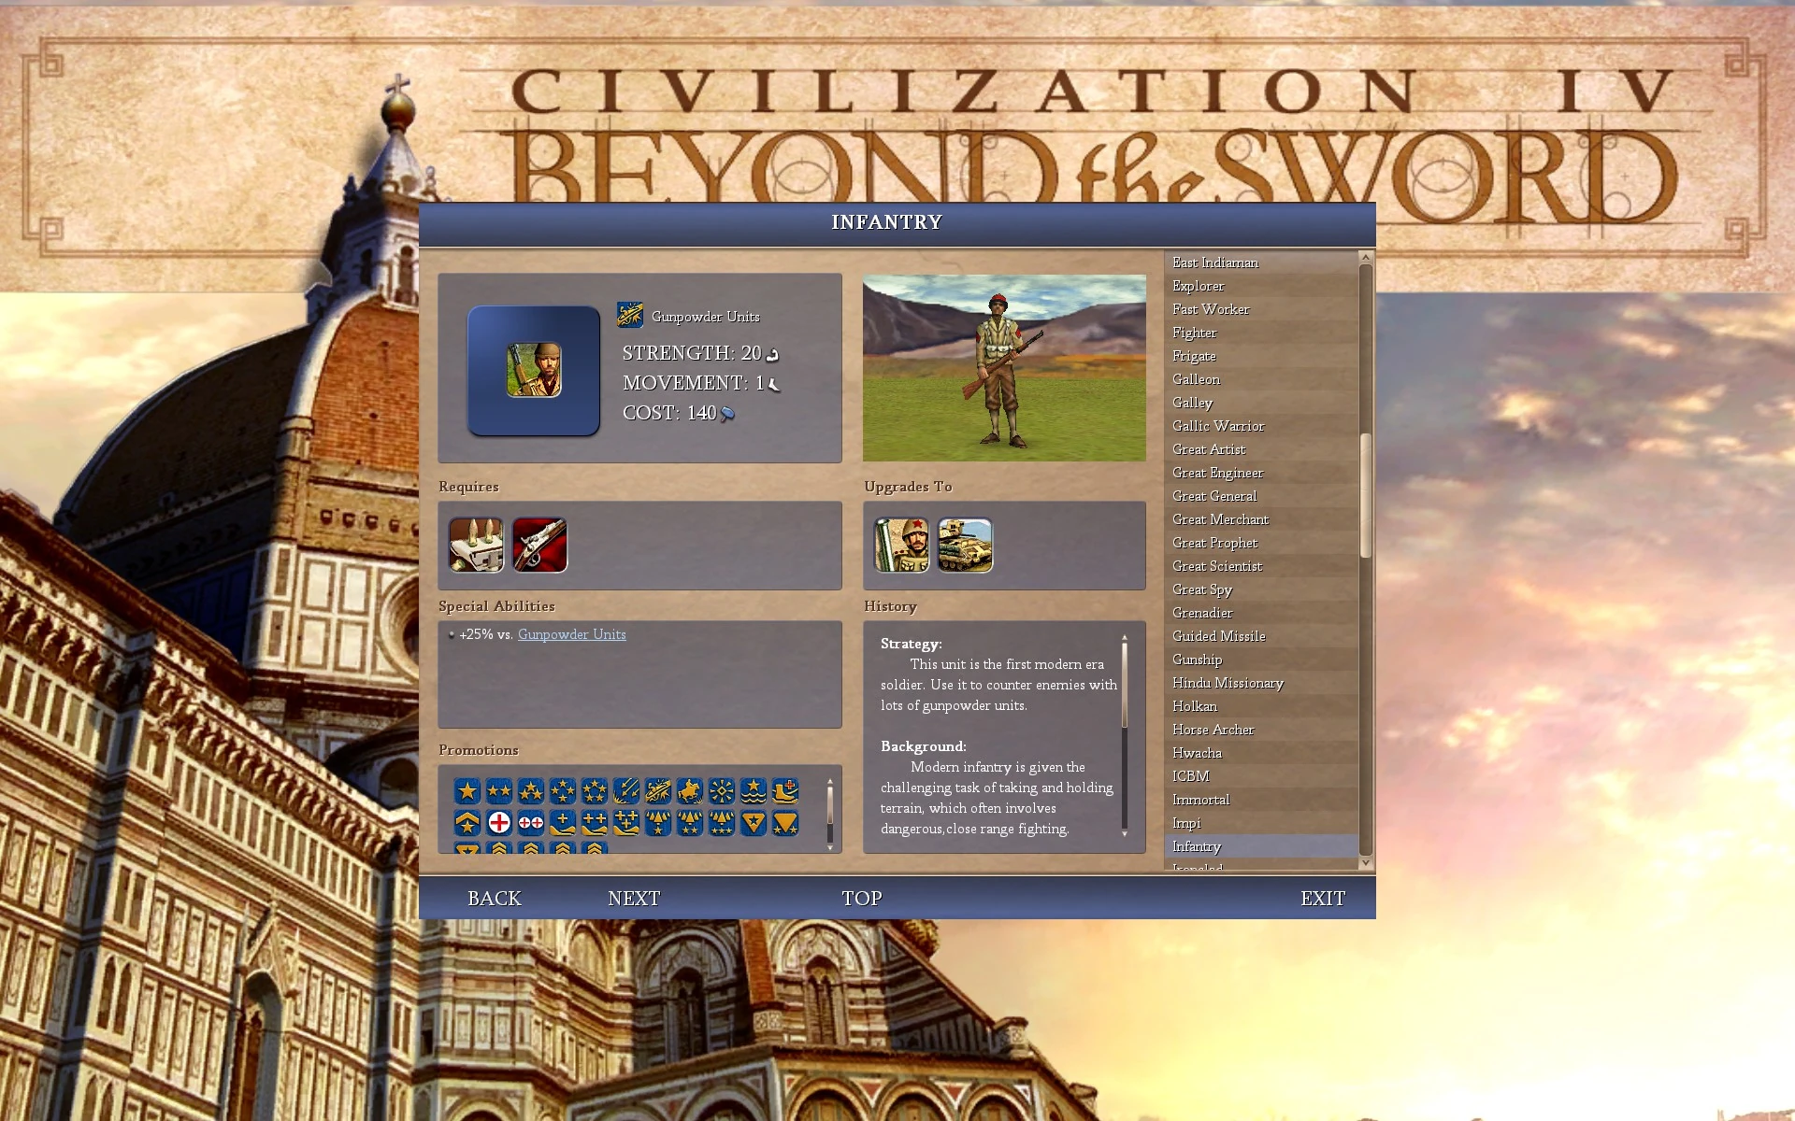Click the horse rider promotion icon
1795x1121 pixels.
(690, 791)
